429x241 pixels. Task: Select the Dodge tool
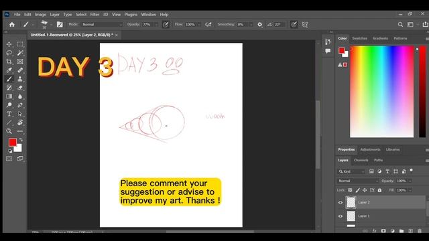9,105
